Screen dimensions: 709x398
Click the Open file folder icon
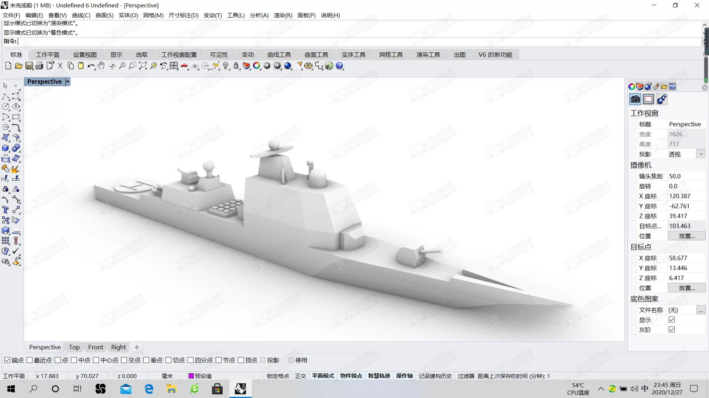coord(18,66)
